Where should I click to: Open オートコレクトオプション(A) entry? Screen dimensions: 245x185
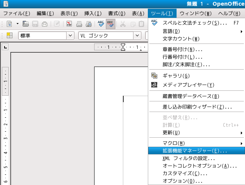tap(197, 166)
